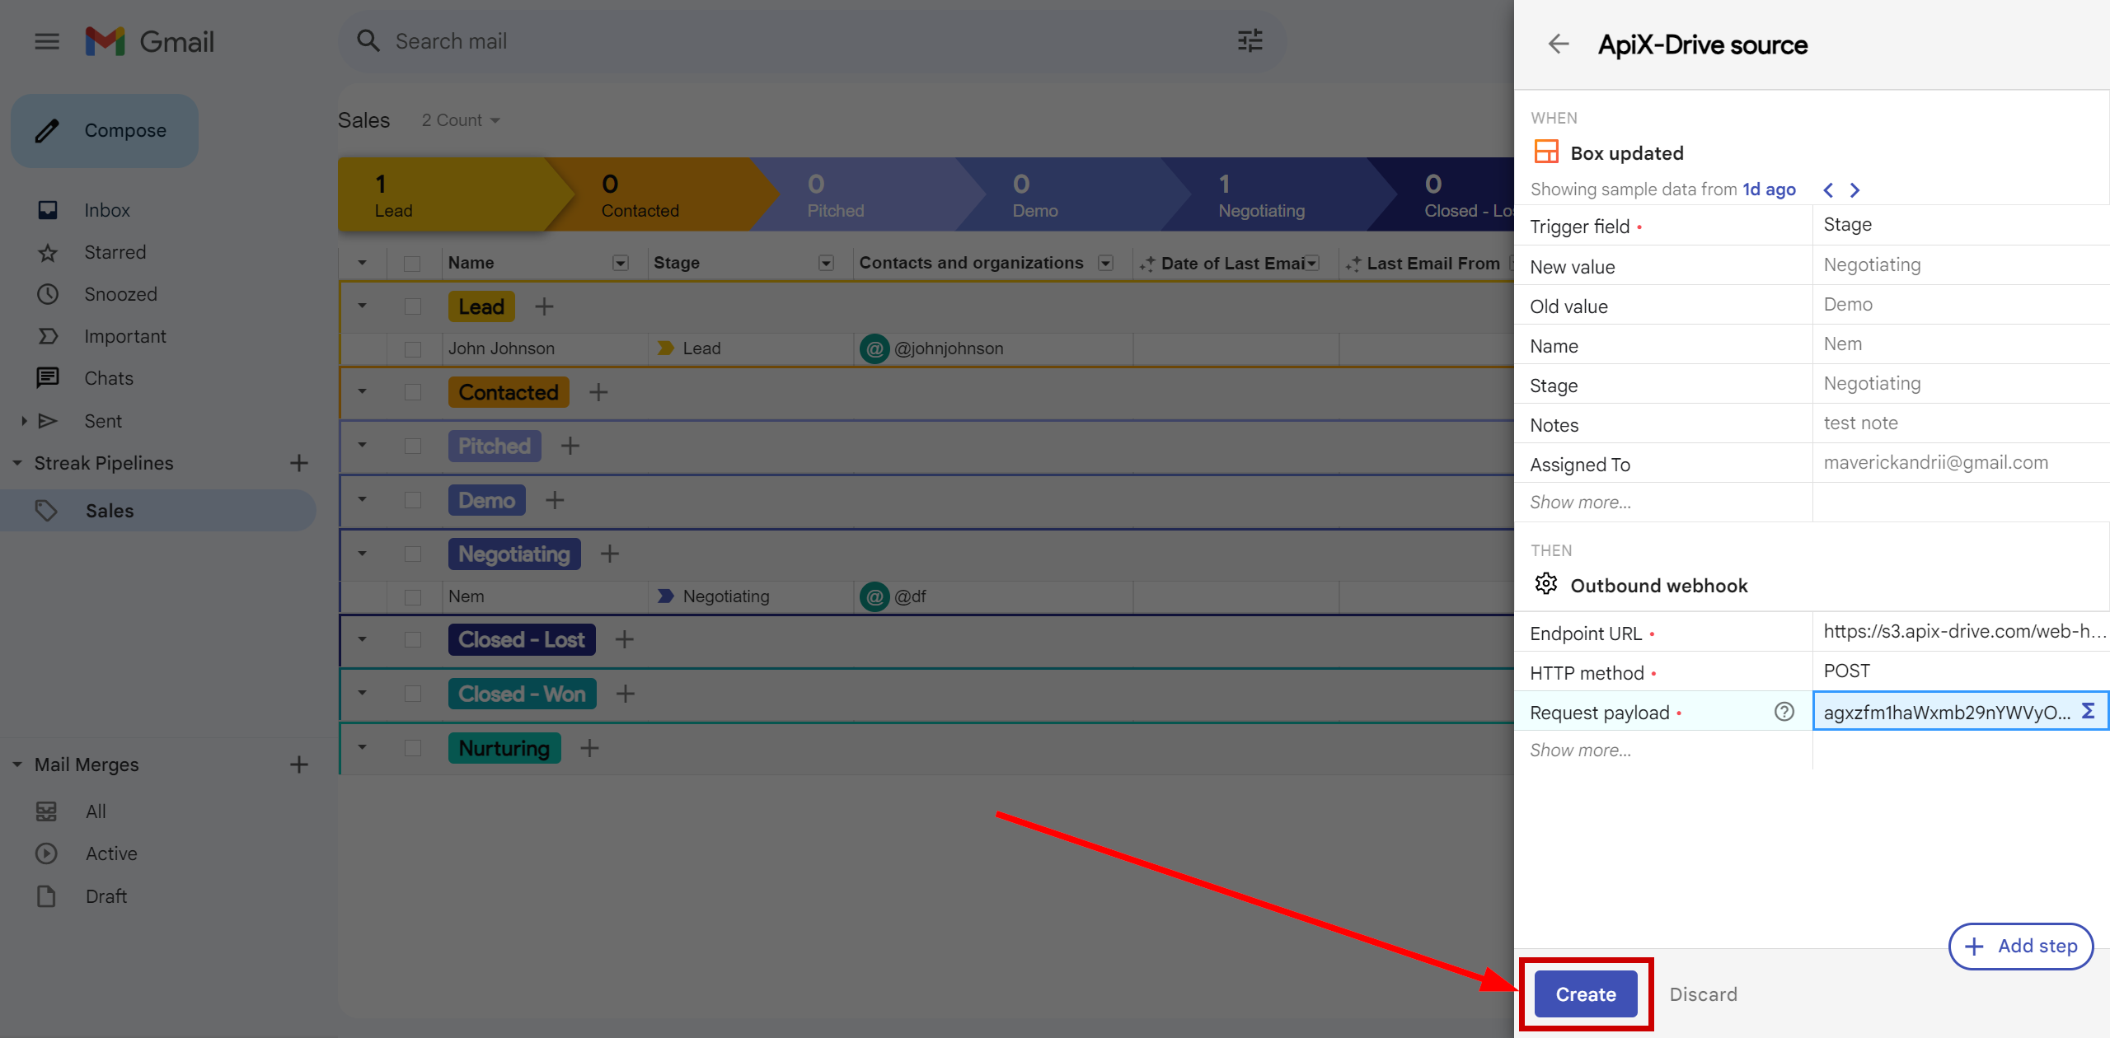Check the Contacted group checkbox
The height and width of the screenshot is (1038, 2110).
pyautogui.click(x=412, y=392)
